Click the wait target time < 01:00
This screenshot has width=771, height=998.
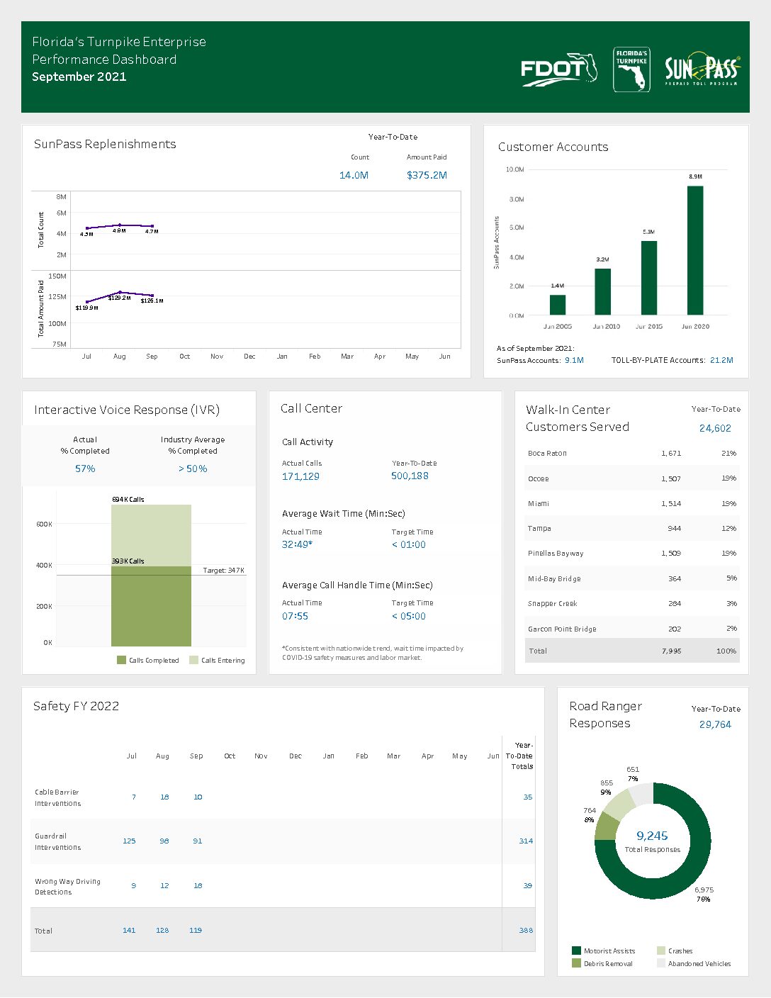409,544
